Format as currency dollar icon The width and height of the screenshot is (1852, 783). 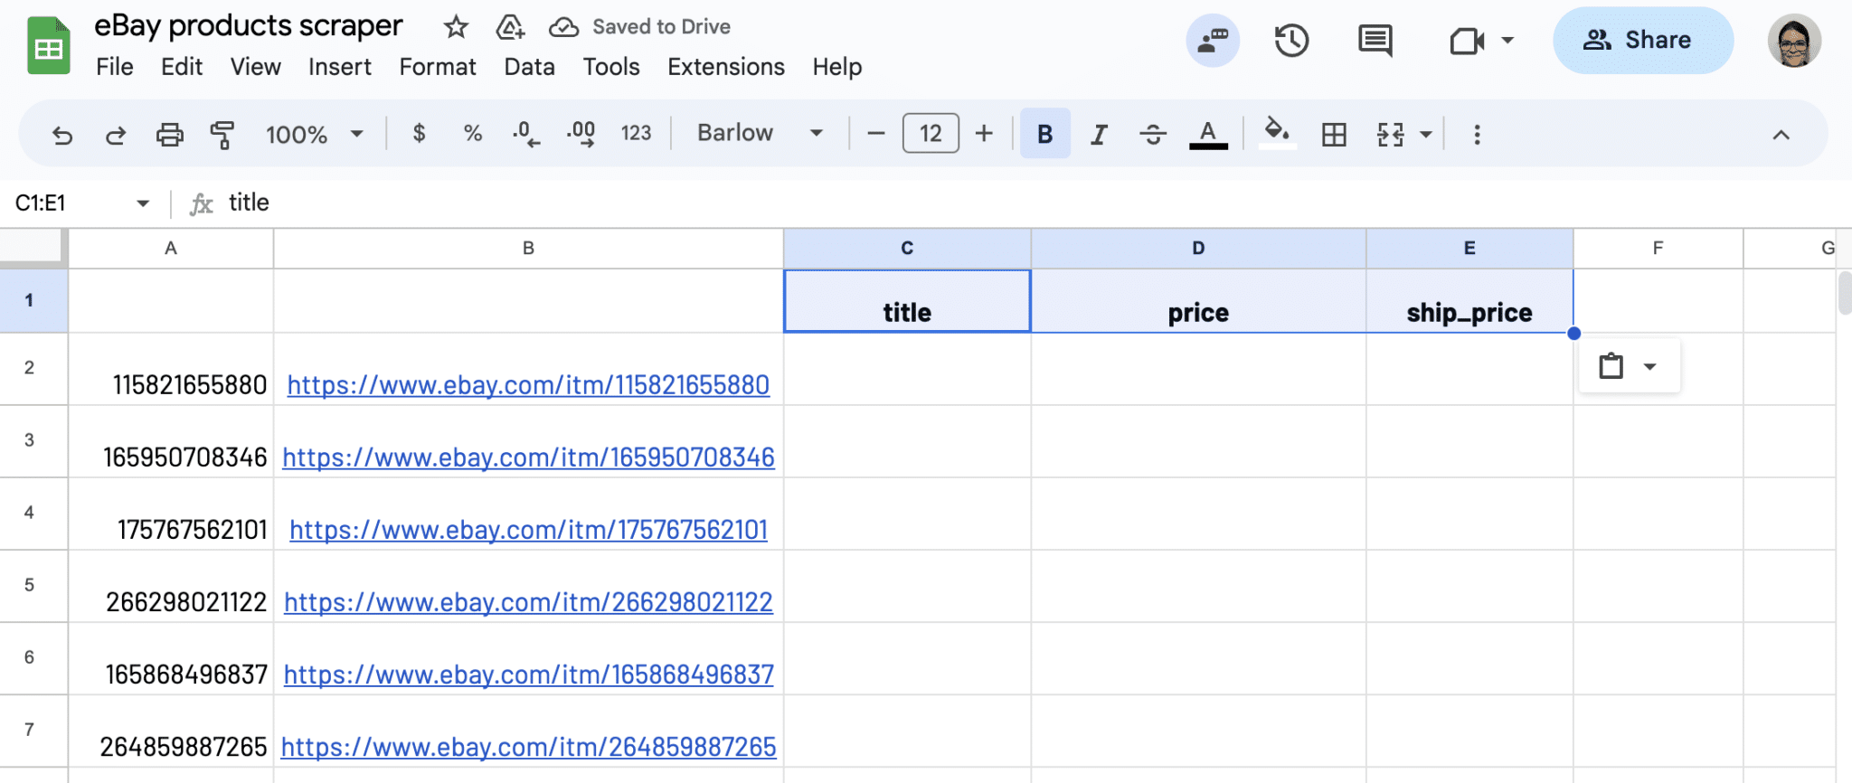click(x=419, y=134)
